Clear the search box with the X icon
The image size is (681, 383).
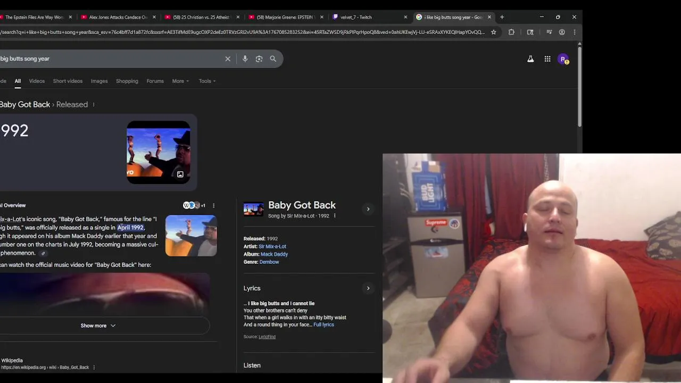(228, 59)
